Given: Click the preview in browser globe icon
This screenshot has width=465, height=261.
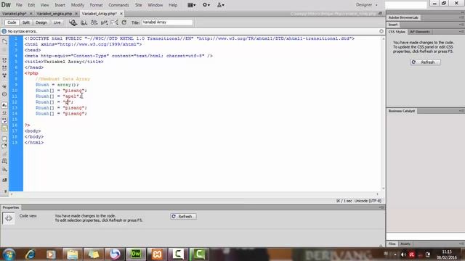Looking at the screenshot, I should click(x=84, y=22).
